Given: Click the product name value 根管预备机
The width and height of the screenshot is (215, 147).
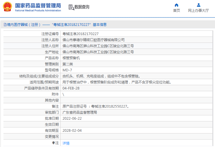Looking at the screenshot, I should tap(71, 58).
